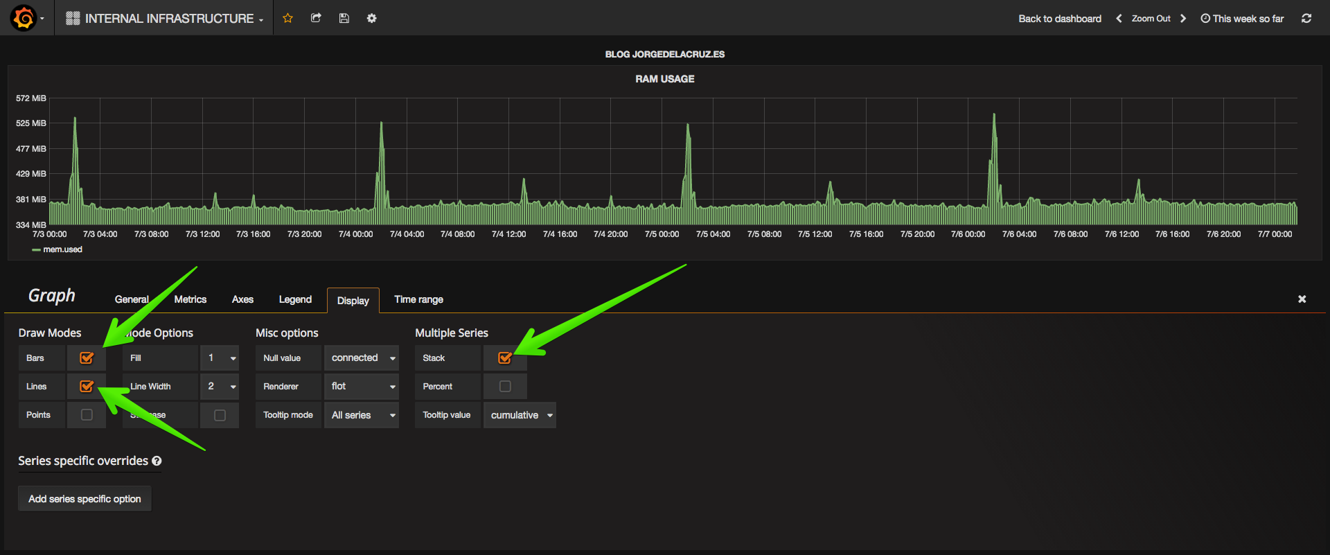Screen dimensions: 1330x555
Task: Star this dashboard as favorite
Action: click(x=288, y=18)
